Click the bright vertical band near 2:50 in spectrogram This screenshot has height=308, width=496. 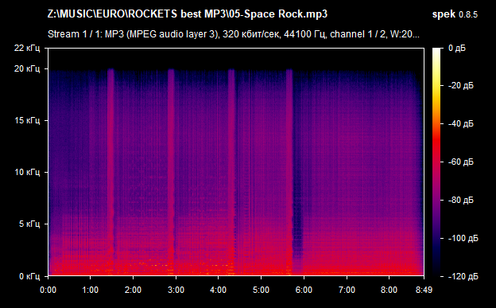pyautogui.click(x=171, y=171)
